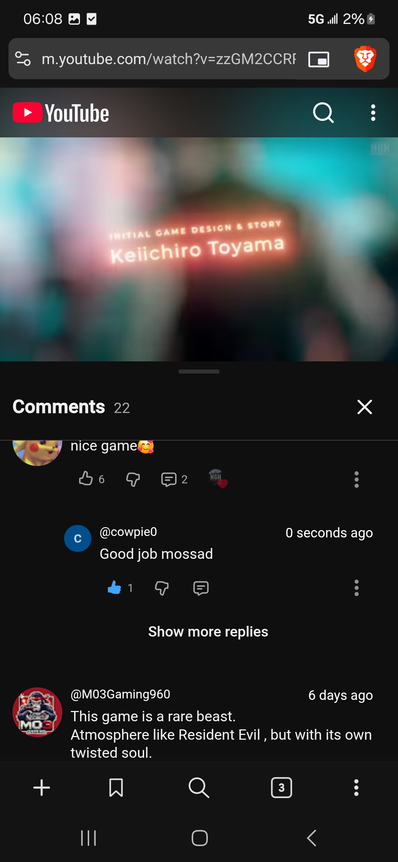Click "Show more replies"

coord(208,631)
